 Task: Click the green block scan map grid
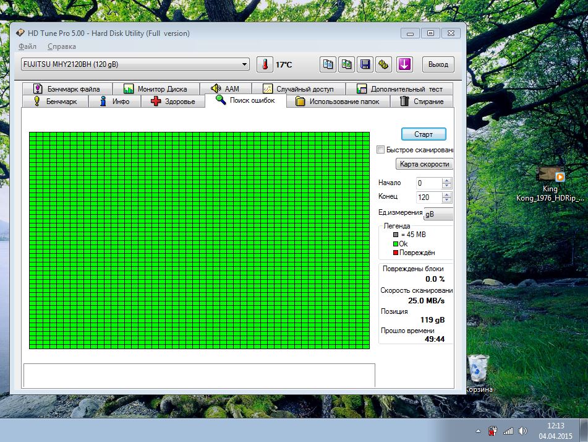point(199,240)
